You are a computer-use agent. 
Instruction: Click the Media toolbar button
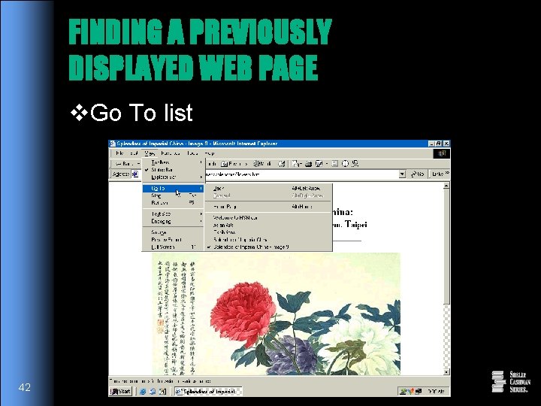pyautogui.click(x=262, y=164)
